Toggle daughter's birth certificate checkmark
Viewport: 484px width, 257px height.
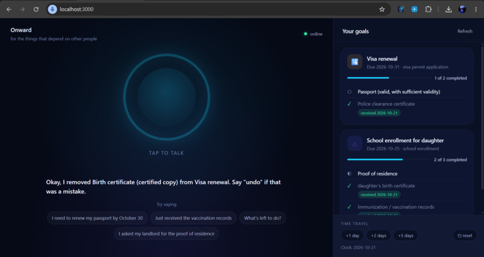click(349, 186)
